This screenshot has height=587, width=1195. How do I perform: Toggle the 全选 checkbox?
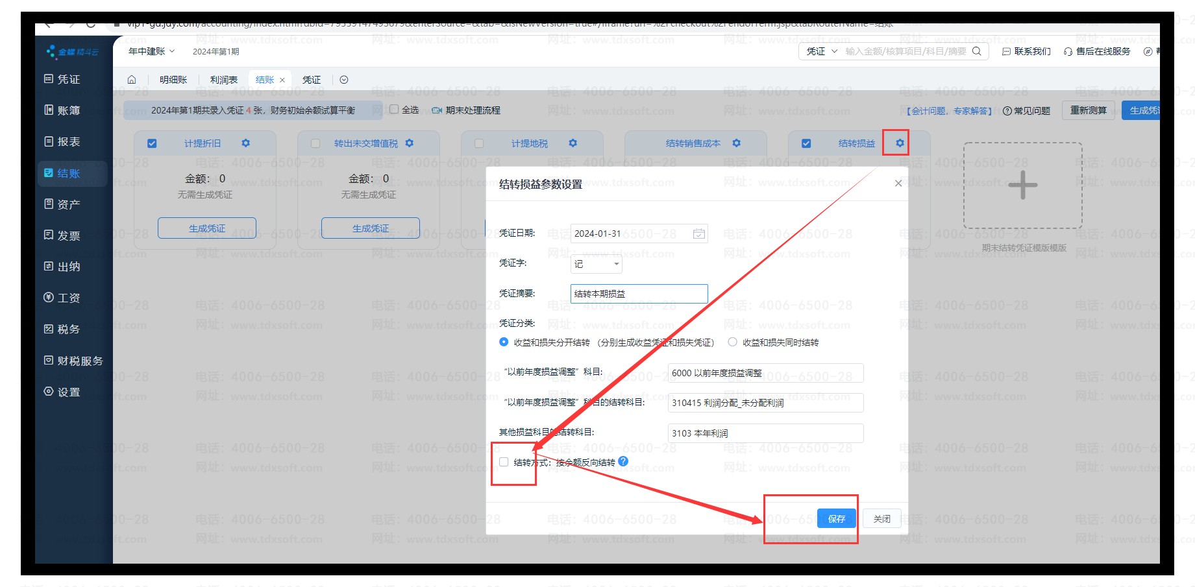pyautogui.click(x=394, y=110)
